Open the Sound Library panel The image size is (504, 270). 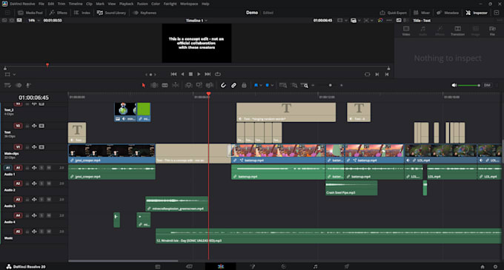111,13
